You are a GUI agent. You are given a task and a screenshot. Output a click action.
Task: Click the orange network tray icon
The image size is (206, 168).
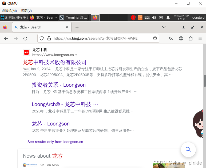tap(140, 18)
